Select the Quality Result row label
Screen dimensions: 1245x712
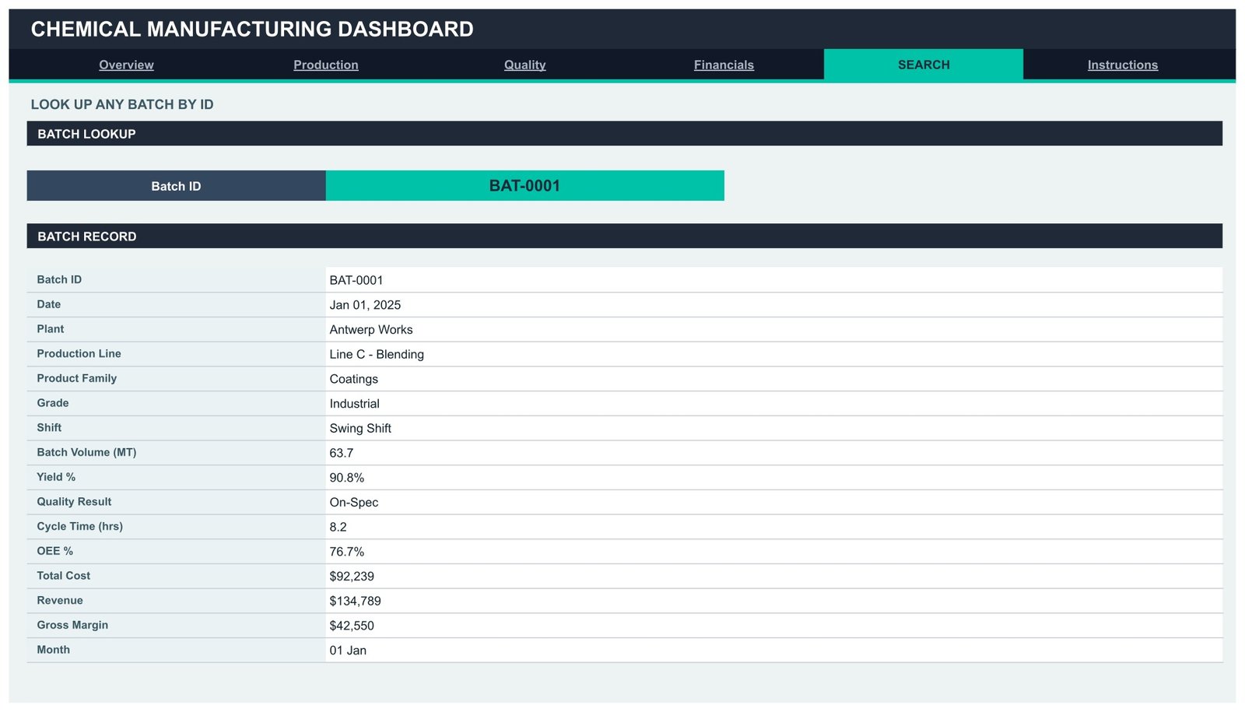(177, 503)
